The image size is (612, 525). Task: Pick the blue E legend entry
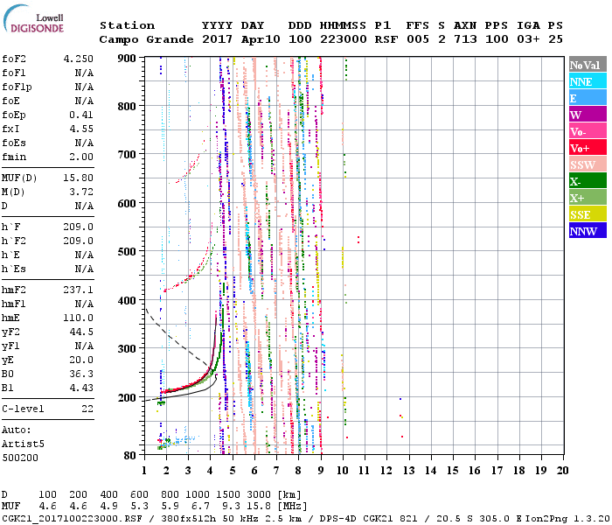tap(588, 98)
